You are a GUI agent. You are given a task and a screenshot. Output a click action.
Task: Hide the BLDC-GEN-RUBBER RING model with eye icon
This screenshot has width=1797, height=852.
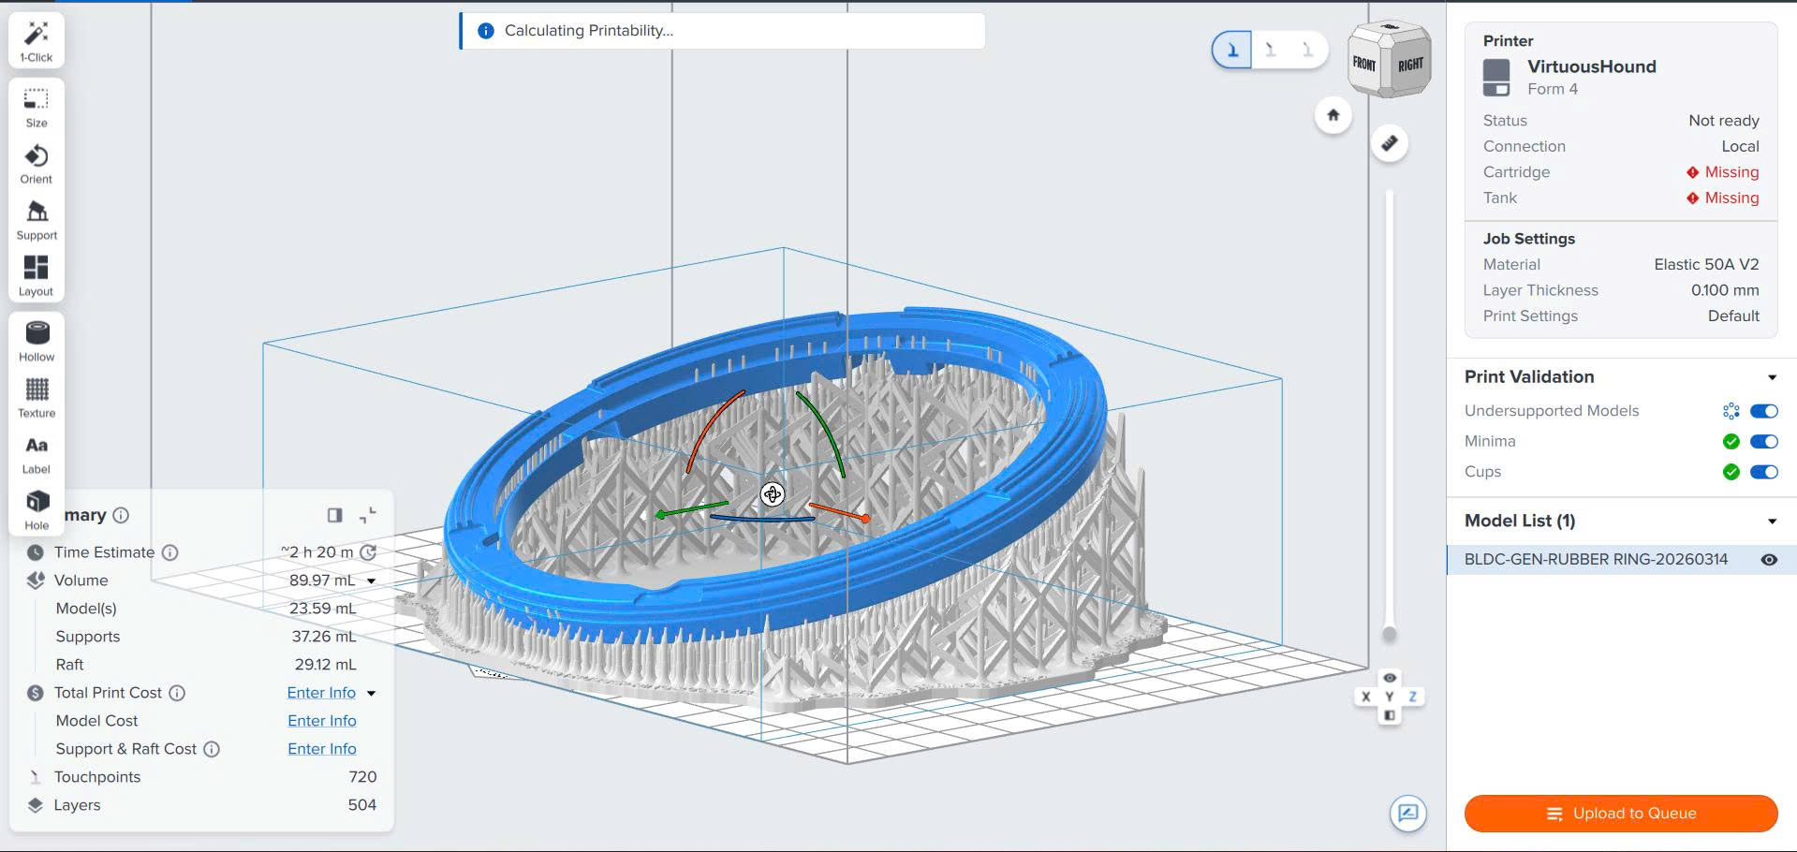(x=1769, y=560)
